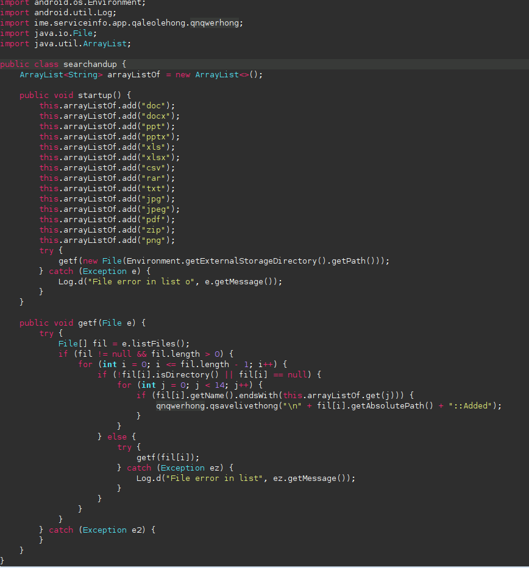
Task: Click the "import java.util.ArrayList;" line
Action: [x=65, y=44]
